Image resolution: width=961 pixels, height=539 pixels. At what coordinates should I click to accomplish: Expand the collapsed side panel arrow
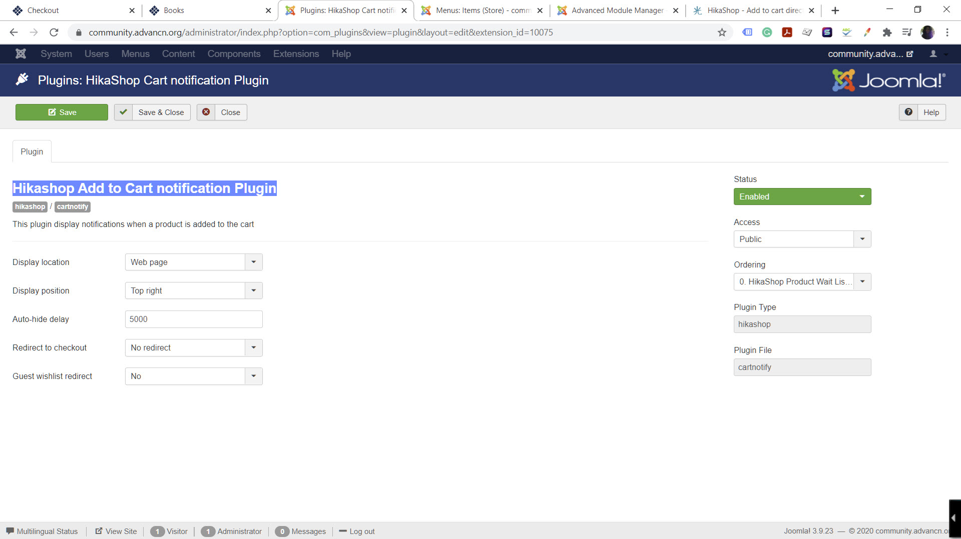coord(954,518)
